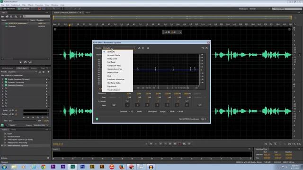
Task: Open the equalizer effect help info icon
Action: coord(206,48)
